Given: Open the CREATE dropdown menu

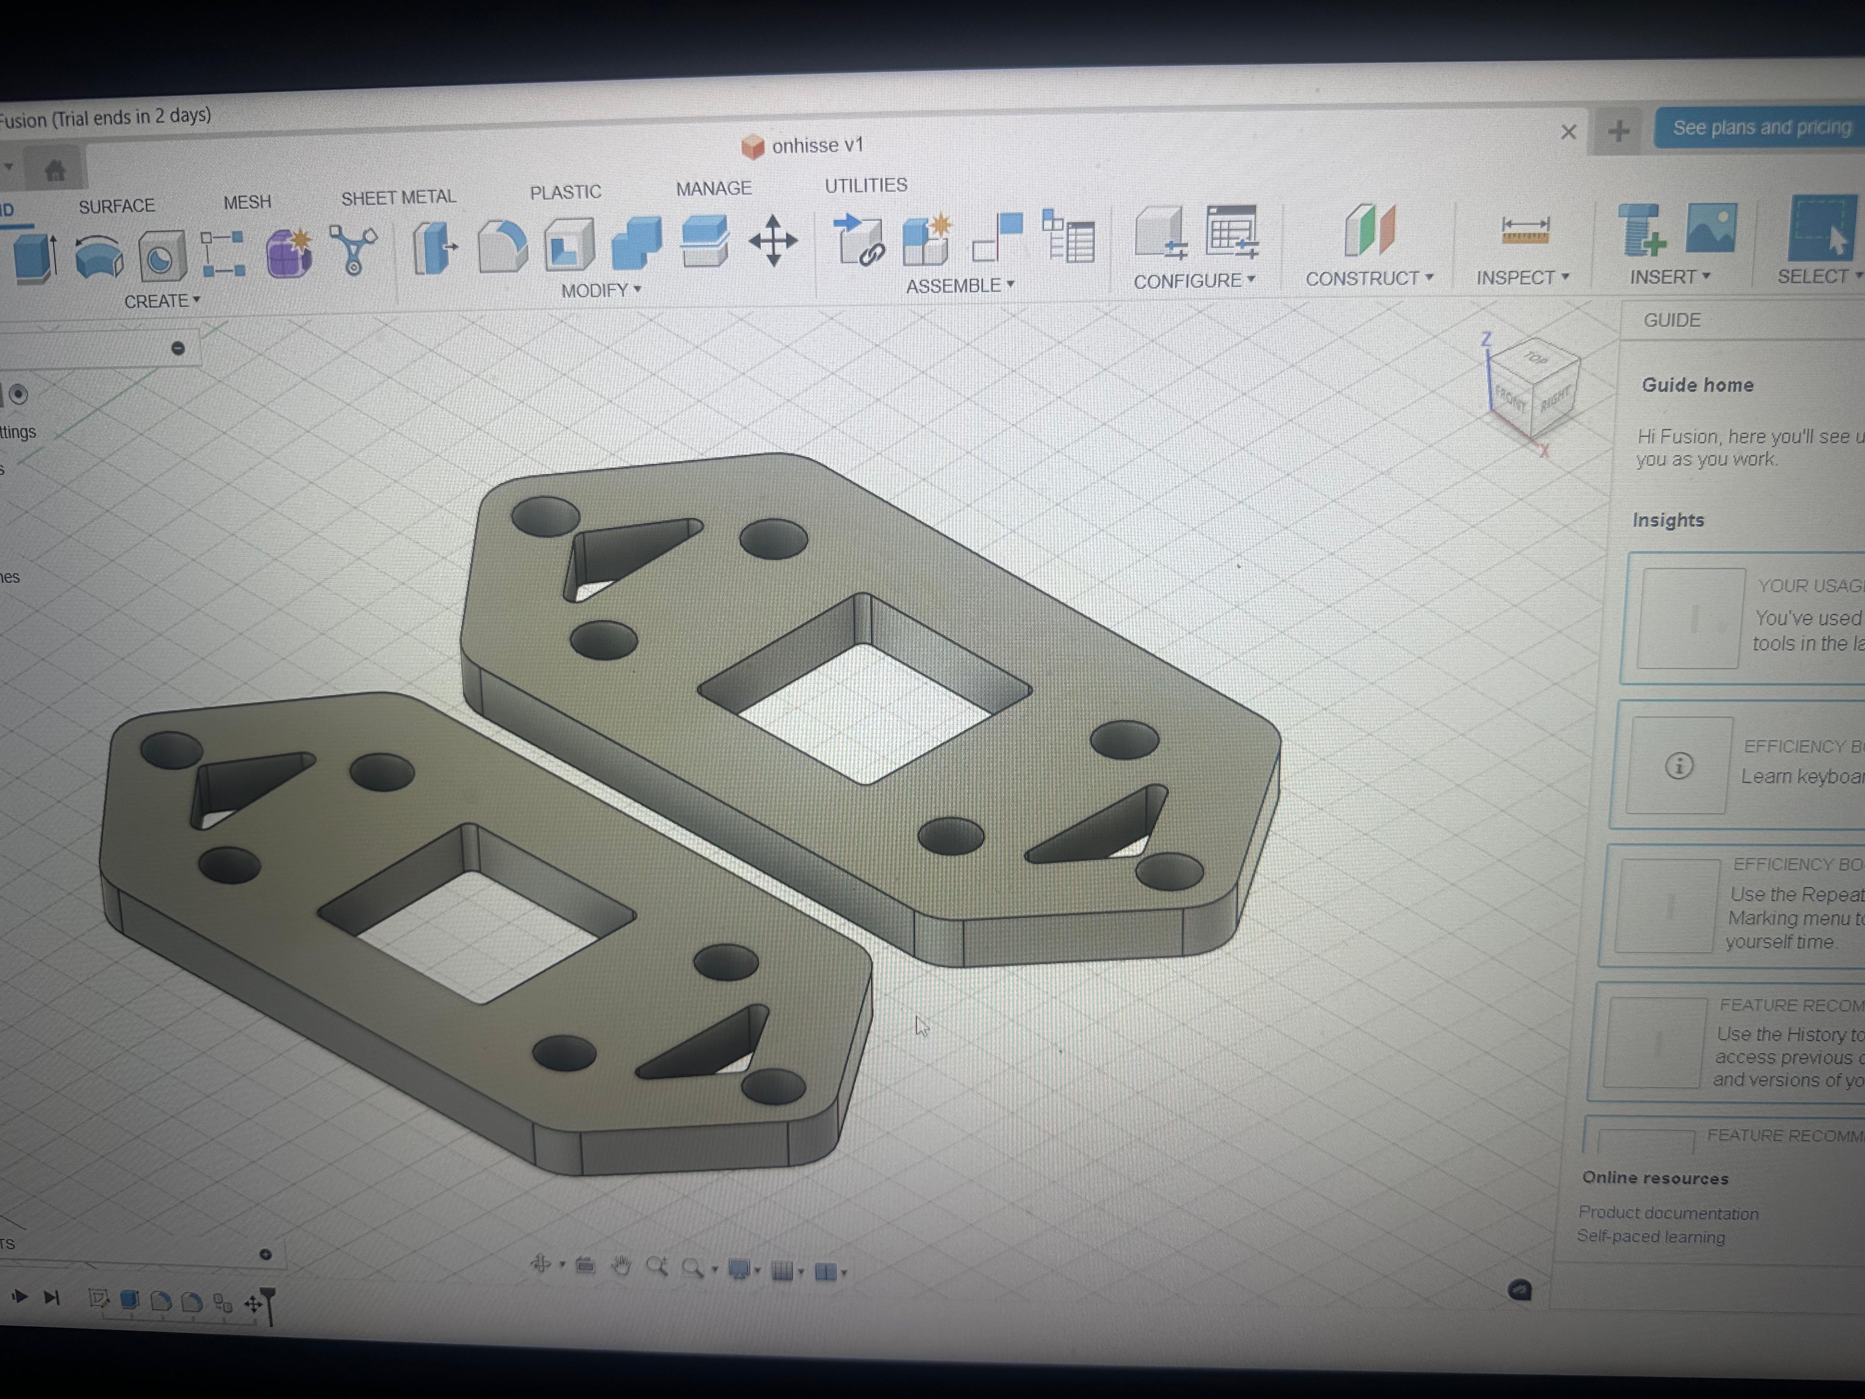Looking at the screenshot, I should [x=162, y=301].
